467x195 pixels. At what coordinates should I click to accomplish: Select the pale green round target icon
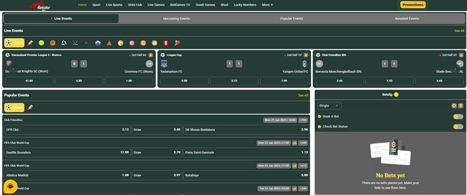pos(155,43)
